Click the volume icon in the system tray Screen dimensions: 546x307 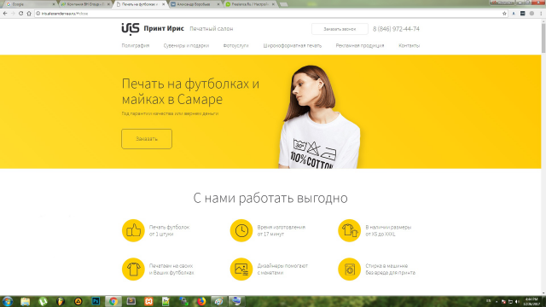[x=517, y=302]
